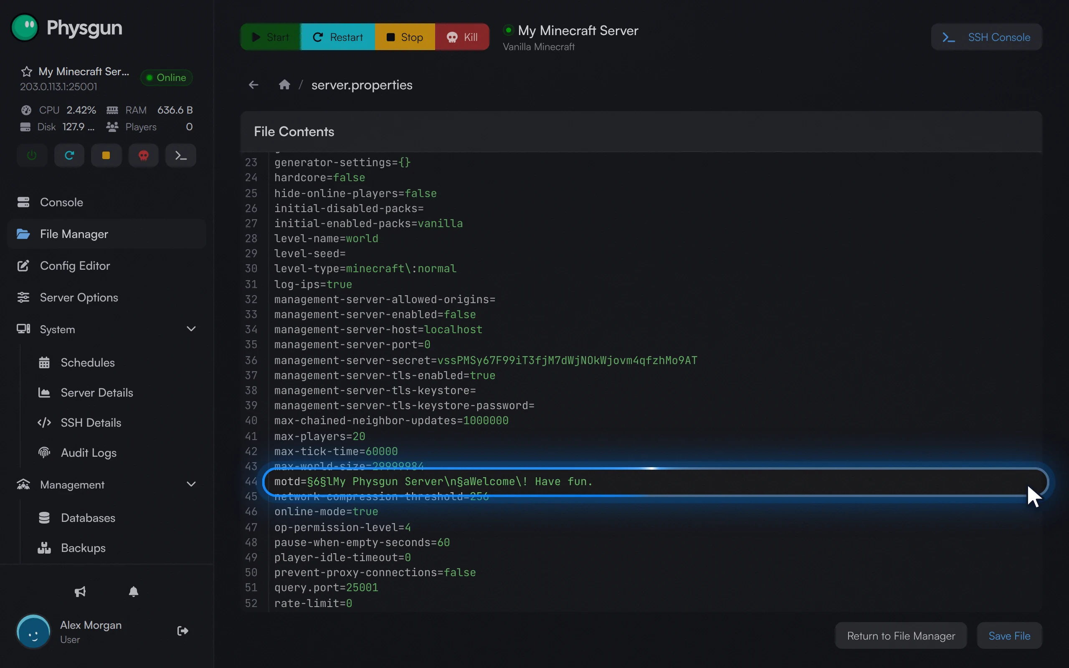1069x668 pixels.
Task: Click the level-name=world line
Action: [x=326, y=238]
